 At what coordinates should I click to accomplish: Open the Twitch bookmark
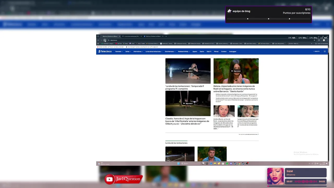click(132, 44)
